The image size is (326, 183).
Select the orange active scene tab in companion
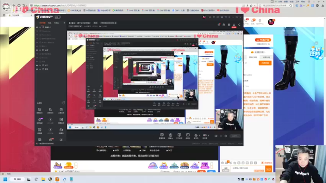pos(42,23)
